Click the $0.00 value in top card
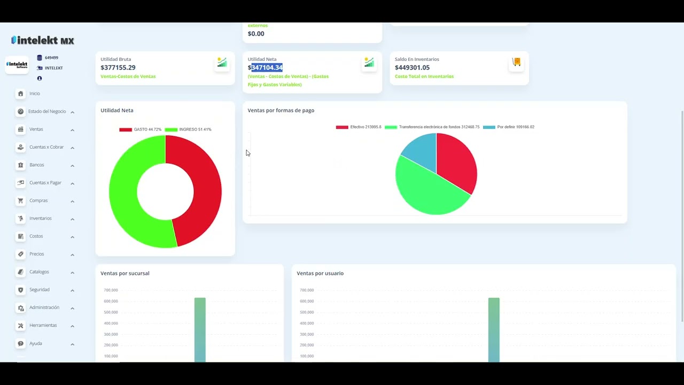This screenshot has height=385, width=684. [x=256, y=34]
